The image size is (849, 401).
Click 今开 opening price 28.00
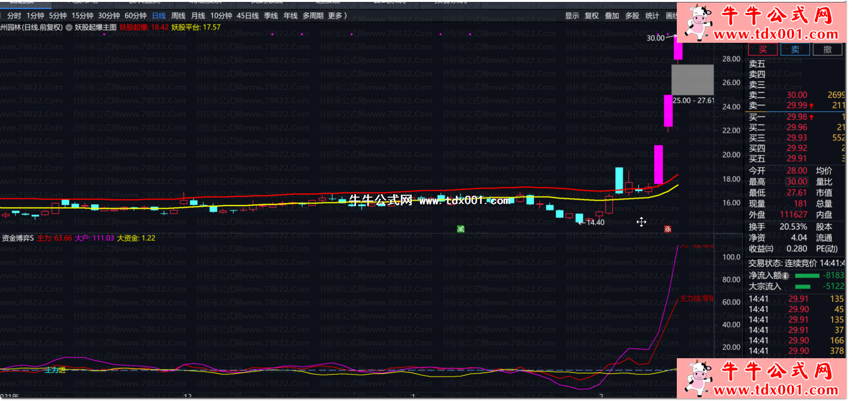[797, 171]
